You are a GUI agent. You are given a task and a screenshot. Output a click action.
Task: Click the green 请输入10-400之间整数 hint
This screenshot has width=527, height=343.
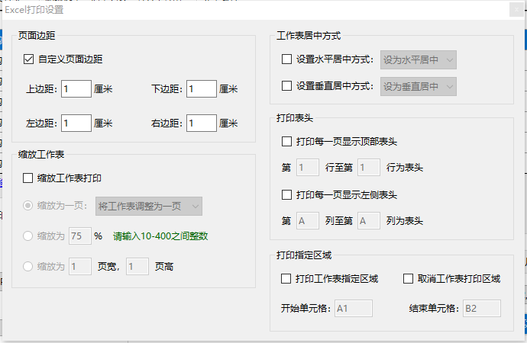(160, 236)
